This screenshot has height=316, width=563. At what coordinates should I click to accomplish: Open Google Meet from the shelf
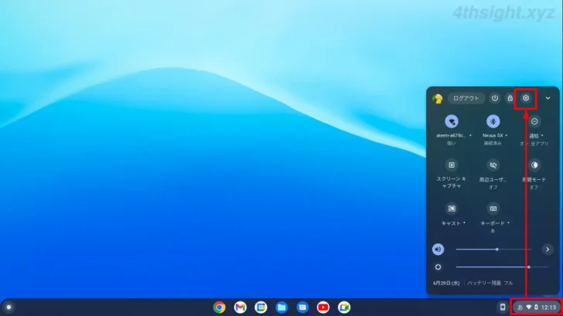coord(344,308)
